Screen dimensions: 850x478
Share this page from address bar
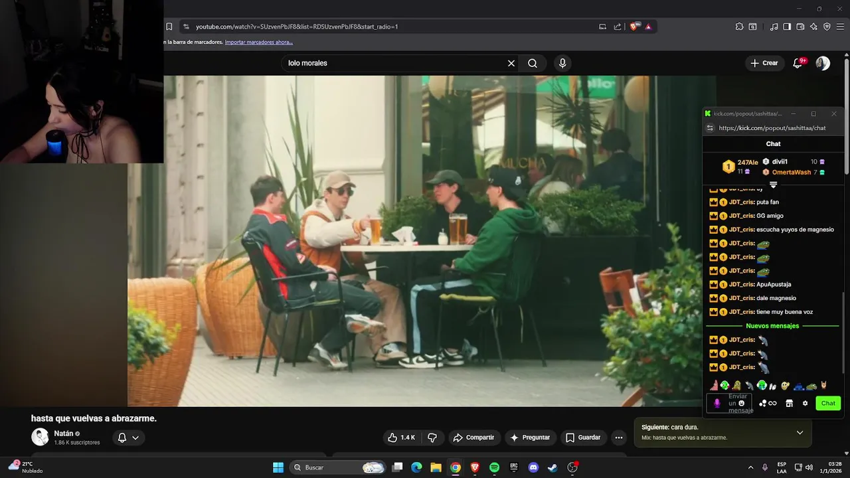pos(618,27)
